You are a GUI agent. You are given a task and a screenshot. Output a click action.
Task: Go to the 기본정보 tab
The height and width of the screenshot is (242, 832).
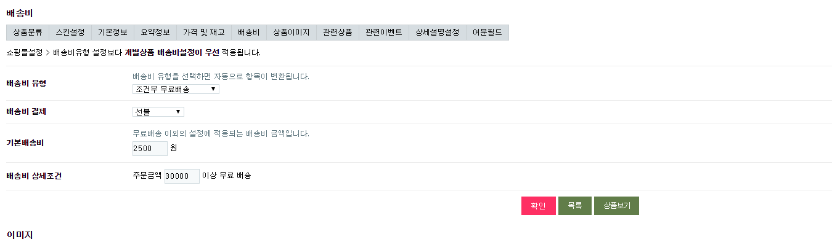112,33
